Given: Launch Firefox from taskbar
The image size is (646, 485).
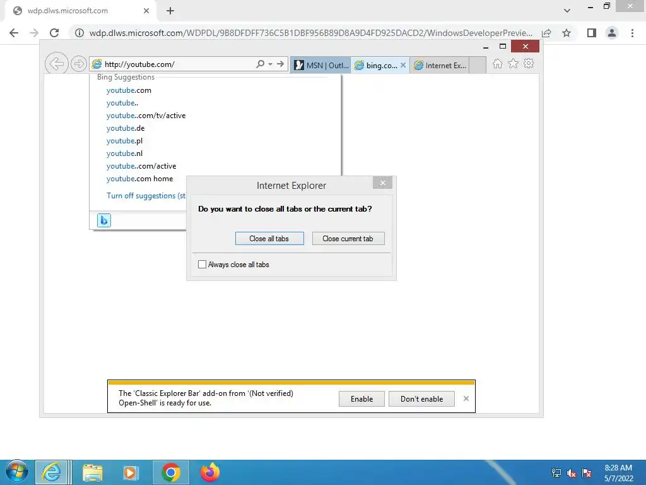Looking at the screenshot, I should click(x=209, y=472).
